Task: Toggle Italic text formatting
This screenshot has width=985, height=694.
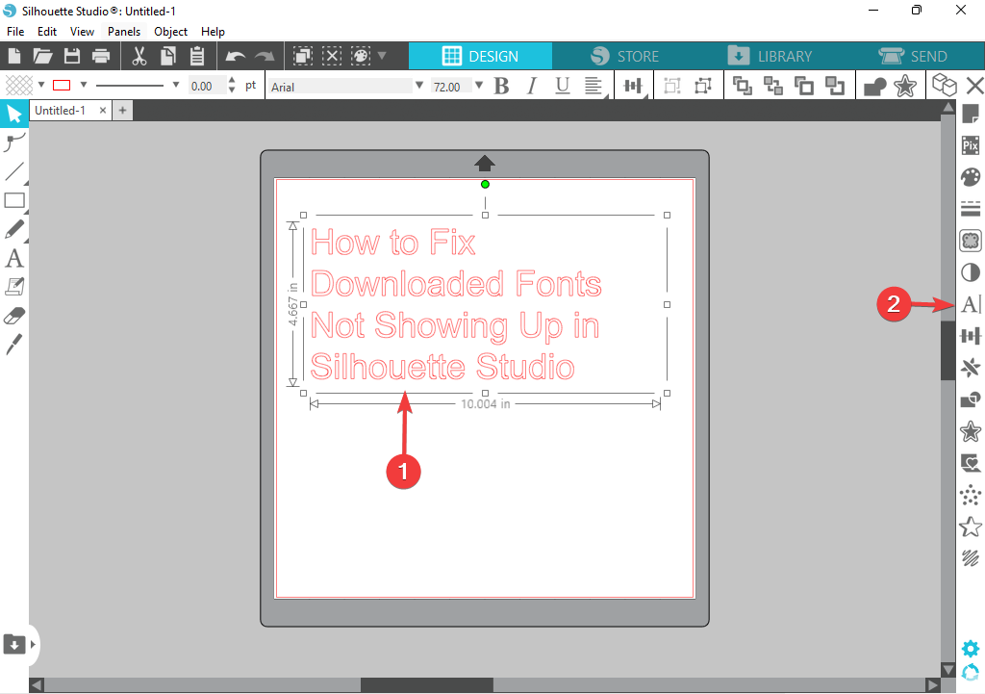Action: [x=532, y=86]
